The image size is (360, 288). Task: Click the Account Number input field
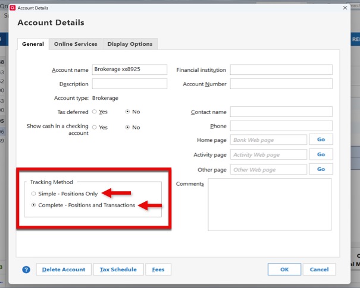point(281,84)
